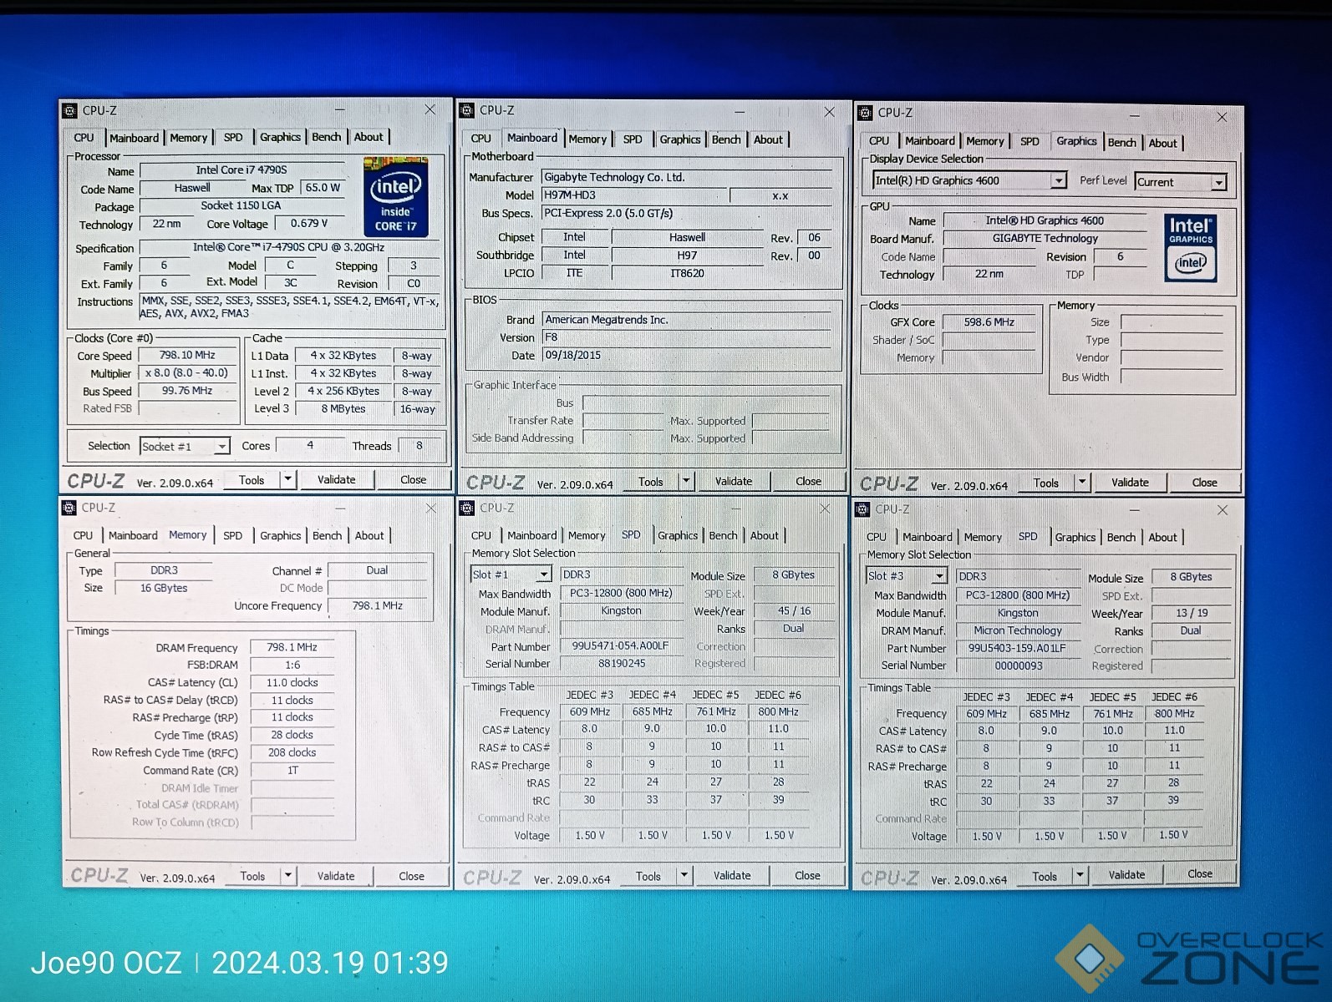Viewport: 1332px width, 1002px height.
Task: Open the Intel(R) HD Graphics 4600 device dropdown
Action: coord(1059,180)
